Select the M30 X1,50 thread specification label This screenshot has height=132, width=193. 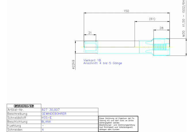point(183,18)
